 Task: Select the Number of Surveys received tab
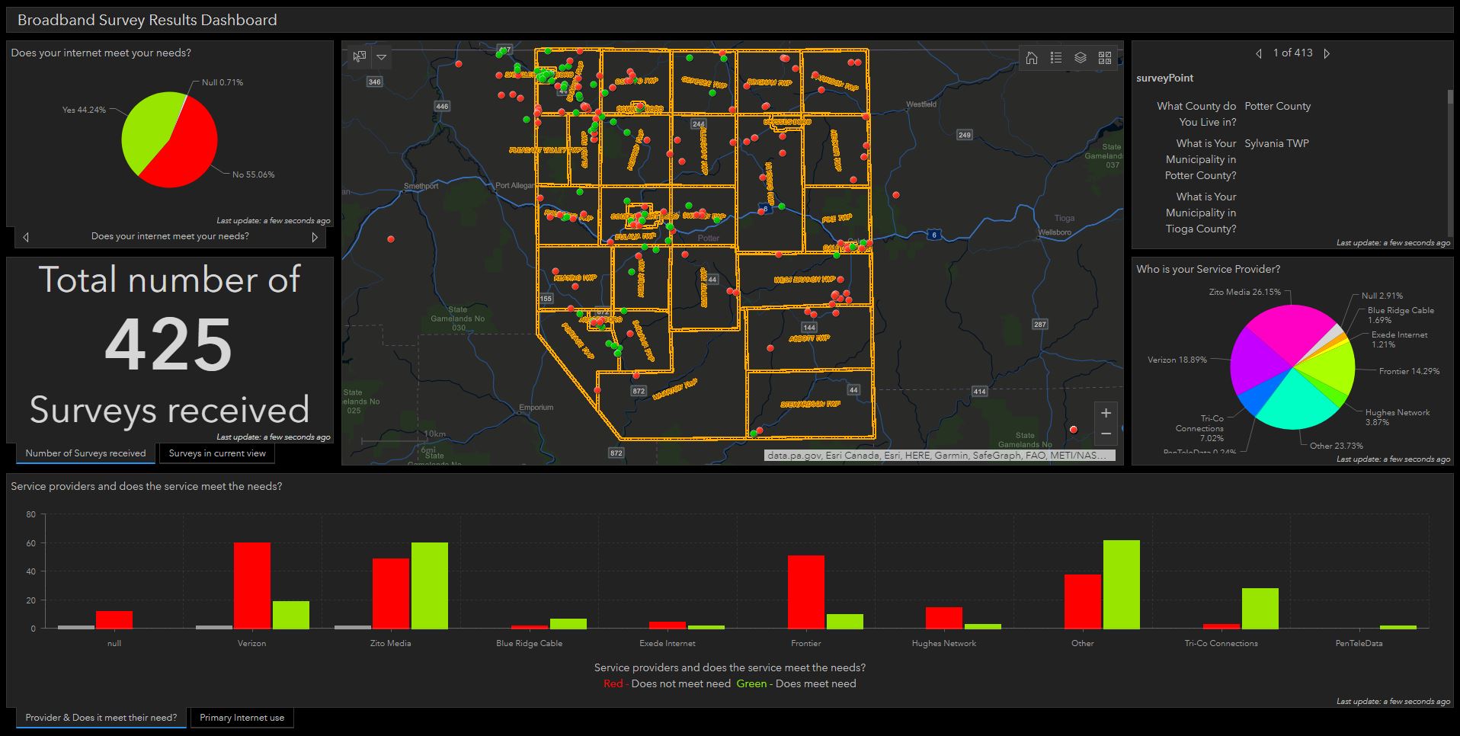(85, 453)
